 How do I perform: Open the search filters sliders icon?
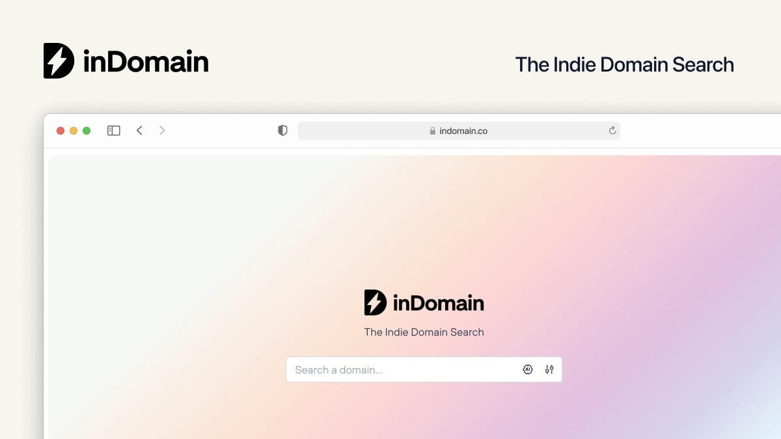(549, 369)
